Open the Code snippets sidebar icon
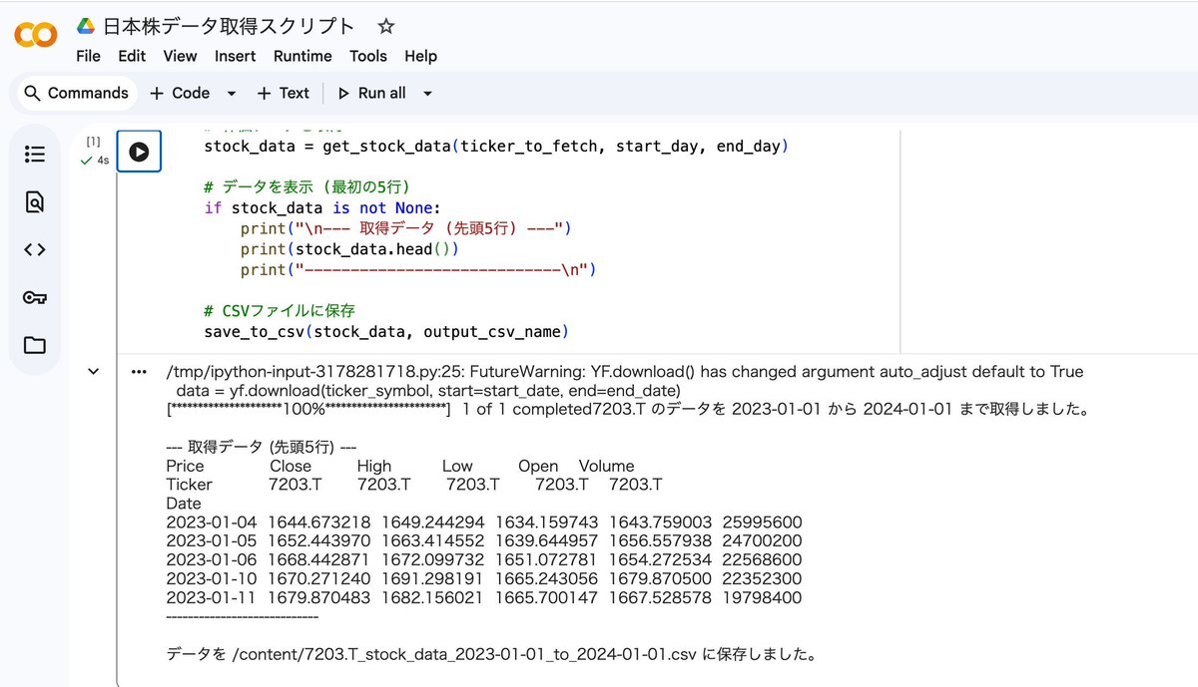Screen dimensions: 1198x687 [x=35, y=249]
